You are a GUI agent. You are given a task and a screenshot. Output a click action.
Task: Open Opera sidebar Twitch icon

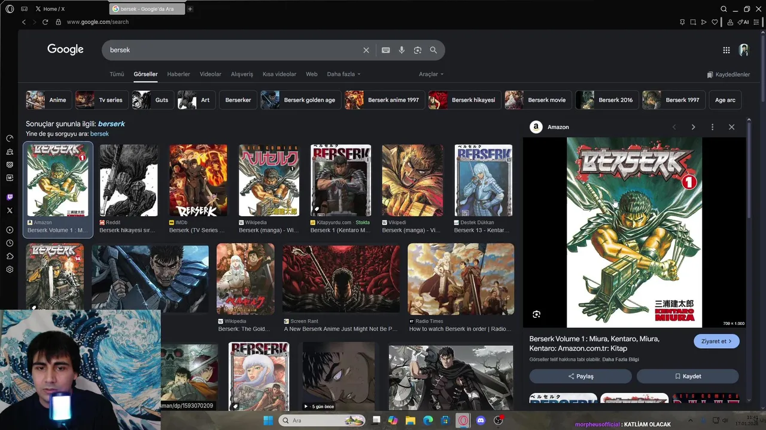point(10,197)
